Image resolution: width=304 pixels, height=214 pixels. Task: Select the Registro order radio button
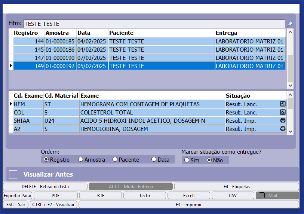click(x=46, y=159)
